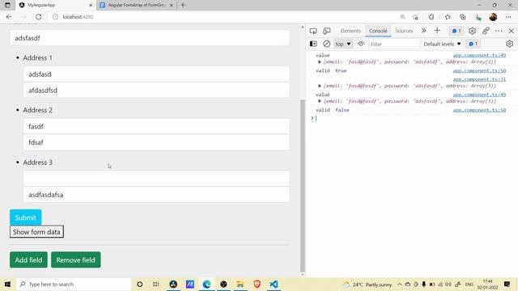Open app.component.ts:50 link beside valid true

pos(479,70)
